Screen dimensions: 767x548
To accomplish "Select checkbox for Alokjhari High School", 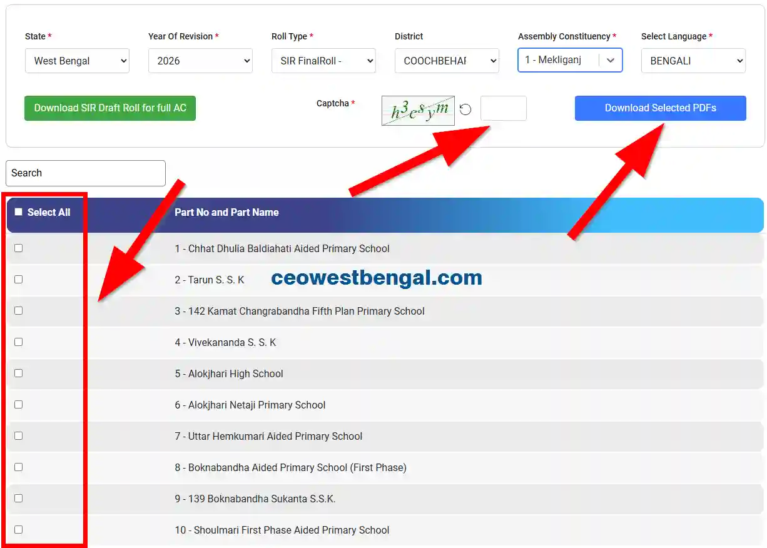I will point(19,373).
